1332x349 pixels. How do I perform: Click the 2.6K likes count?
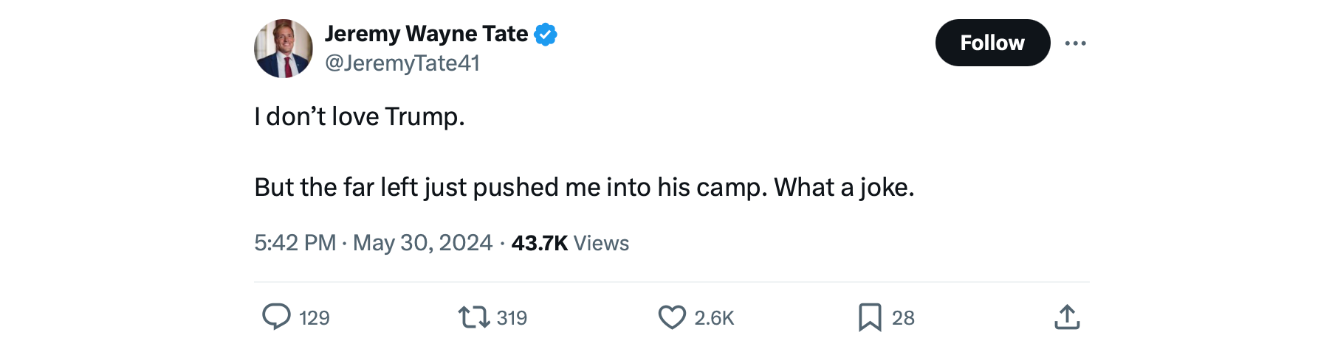pyautogui.click(x=714, y=318)
